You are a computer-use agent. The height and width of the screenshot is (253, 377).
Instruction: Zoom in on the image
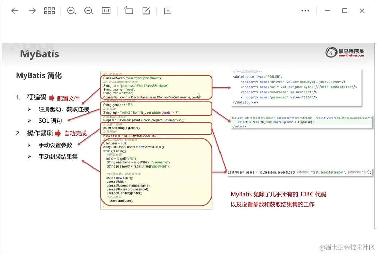pyautogui.click(x=71, y=11)
